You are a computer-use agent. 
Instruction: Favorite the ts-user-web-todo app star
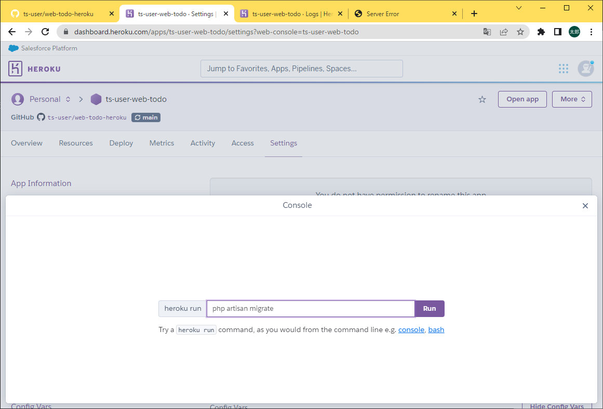(483, 100)
